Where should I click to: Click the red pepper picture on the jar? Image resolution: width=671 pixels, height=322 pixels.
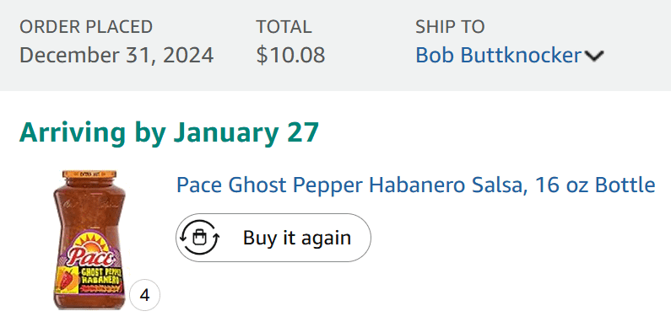(x=68, y=278)
